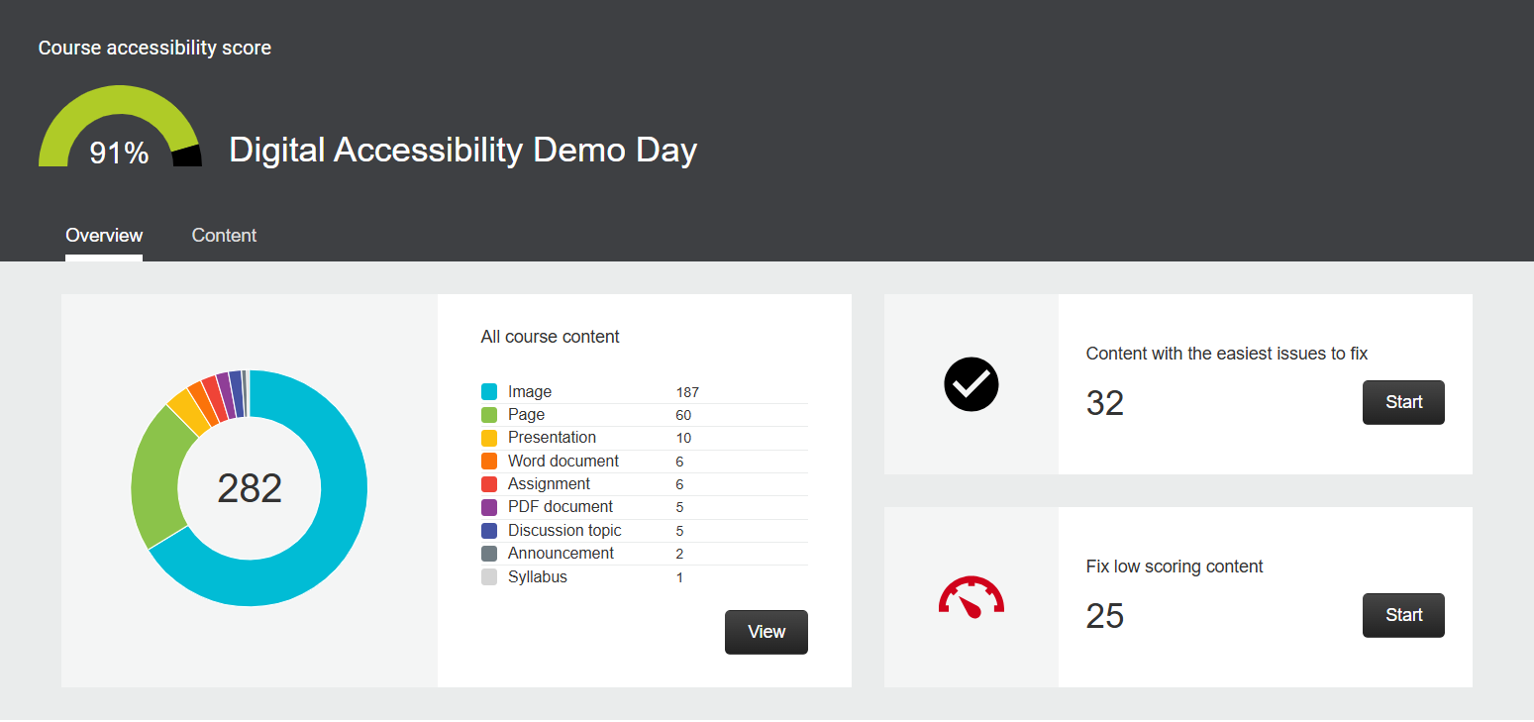This screenshot has height=722, width=1534.
Task: Start fixing low scoring content
Action: (x=1403, y=615)
